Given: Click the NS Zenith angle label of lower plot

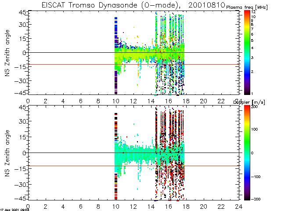Looking at the screenshot, I should tap(7, 153).
